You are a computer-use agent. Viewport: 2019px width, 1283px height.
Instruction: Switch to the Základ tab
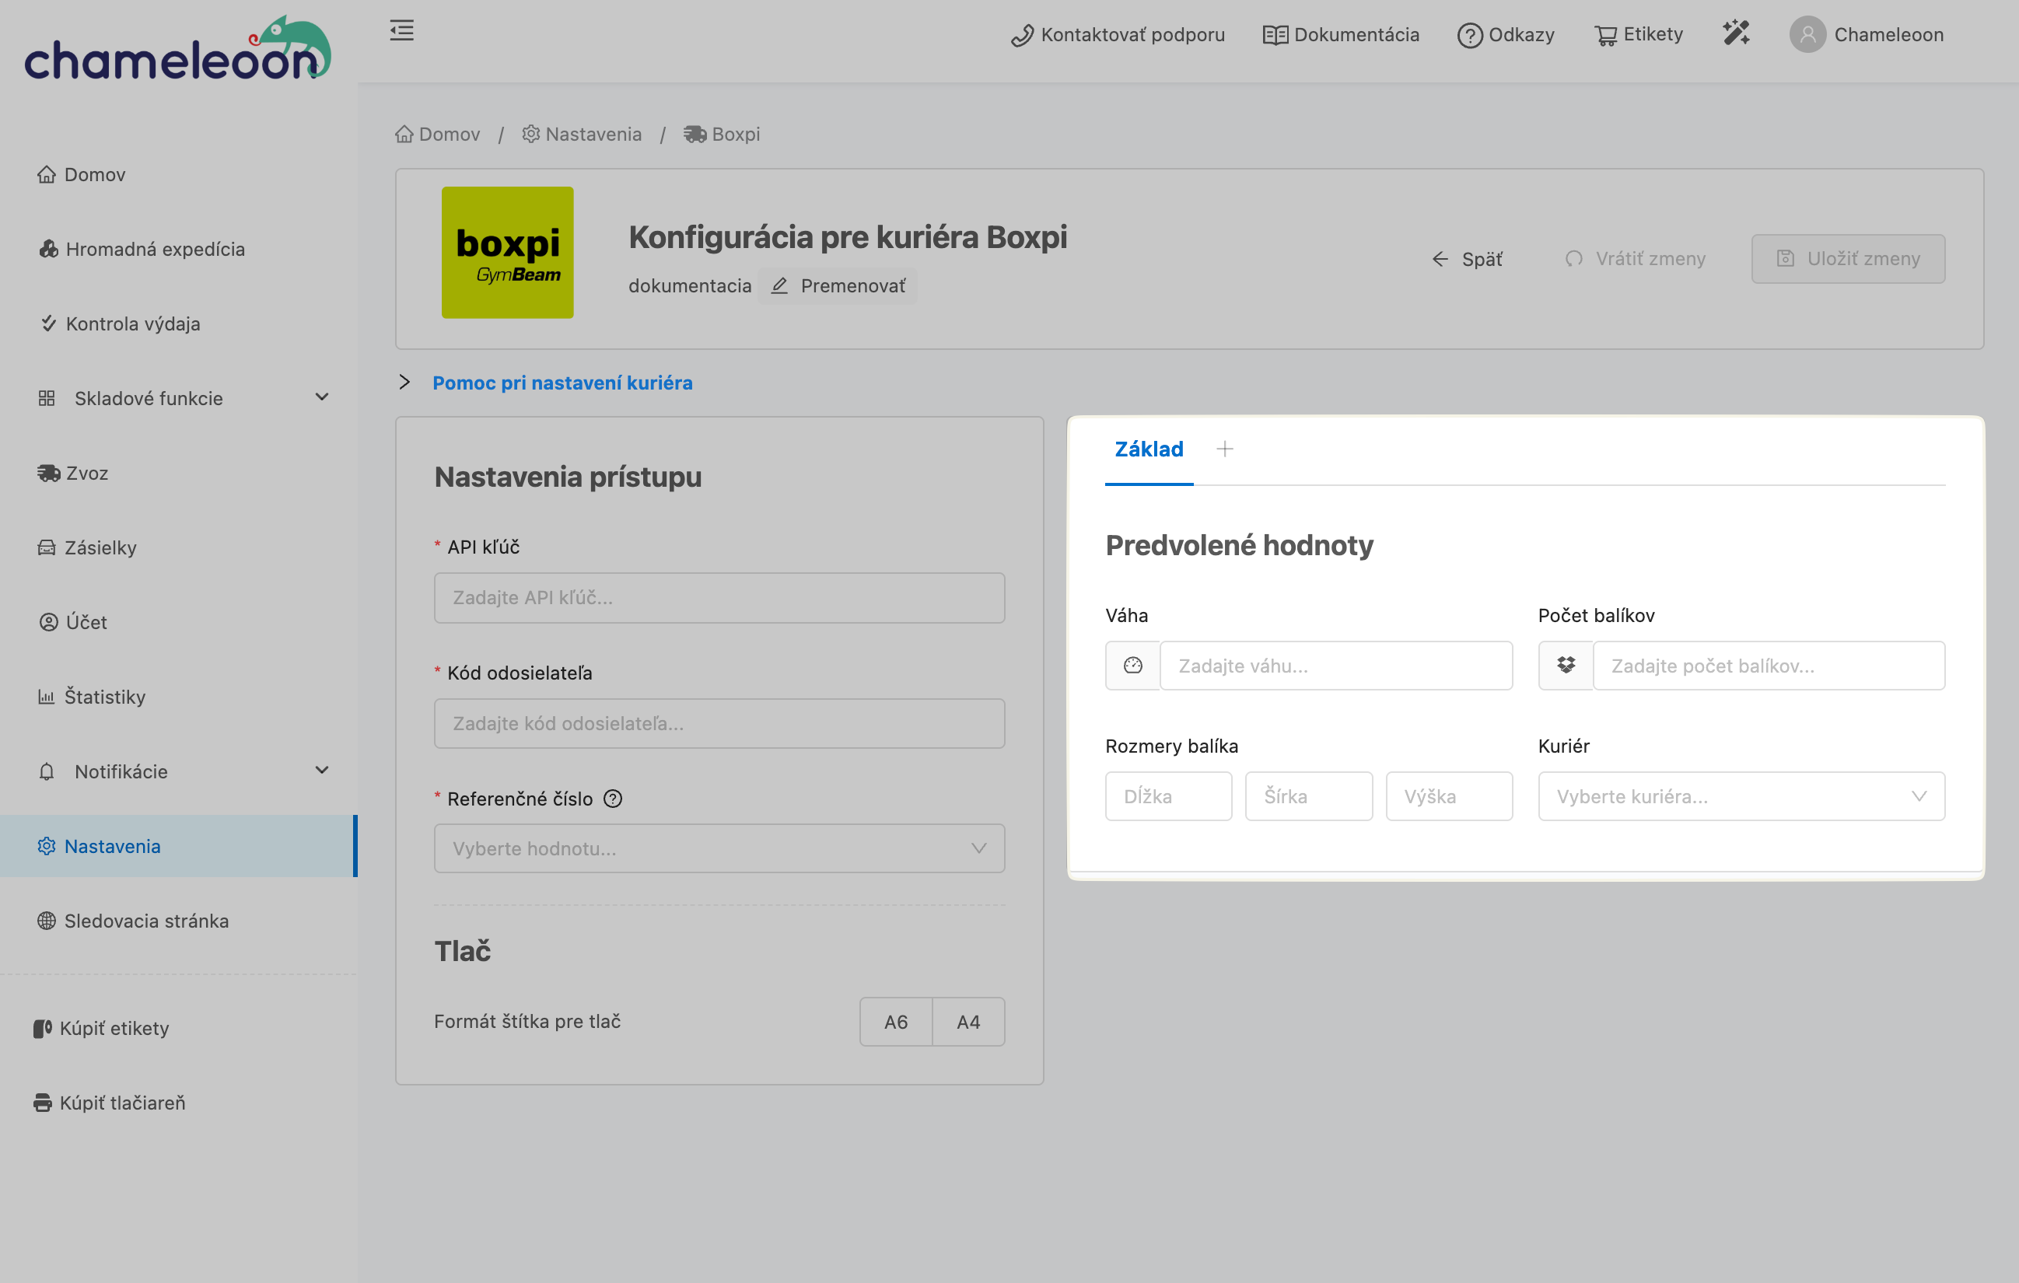point(1148,449)
